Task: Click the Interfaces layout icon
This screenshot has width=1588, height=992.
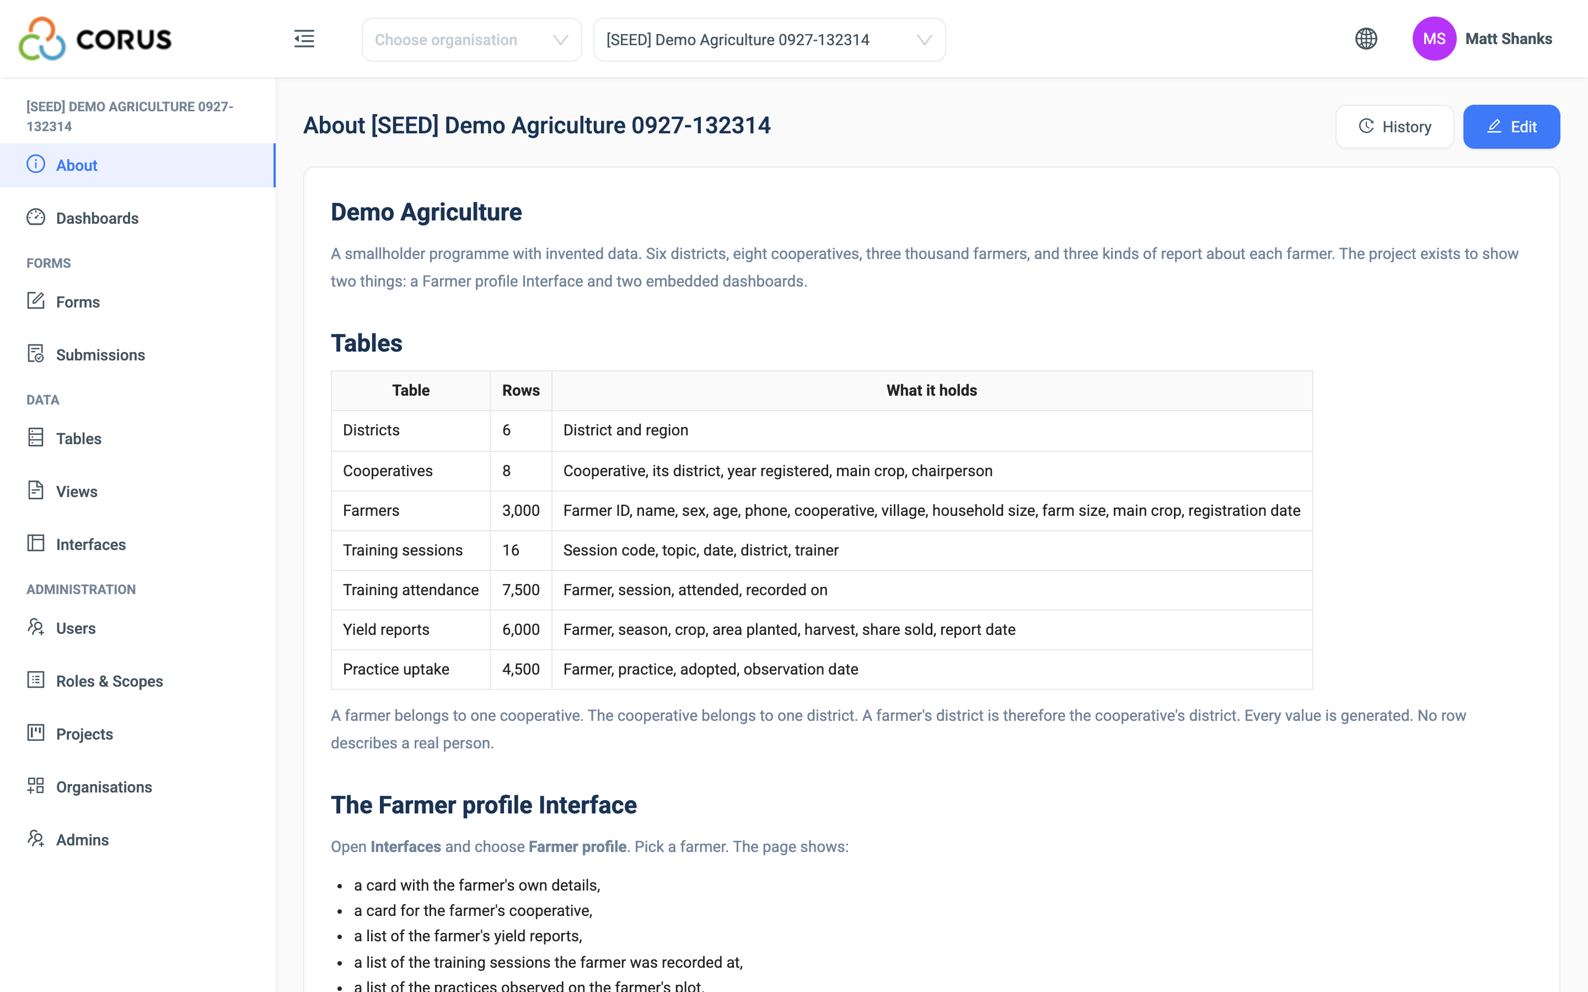Action: click(x=36, y=544)
